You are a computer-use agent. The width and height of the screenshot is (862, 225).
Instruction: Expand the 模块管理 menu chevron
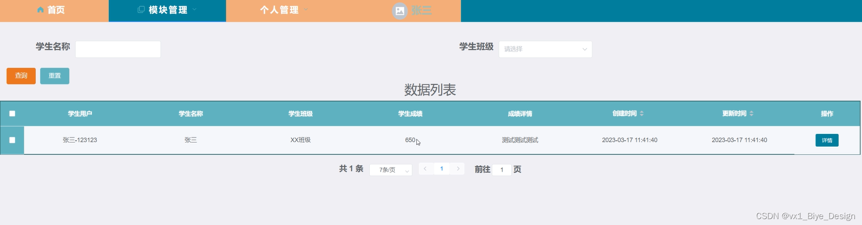click(x=194, y=9)
